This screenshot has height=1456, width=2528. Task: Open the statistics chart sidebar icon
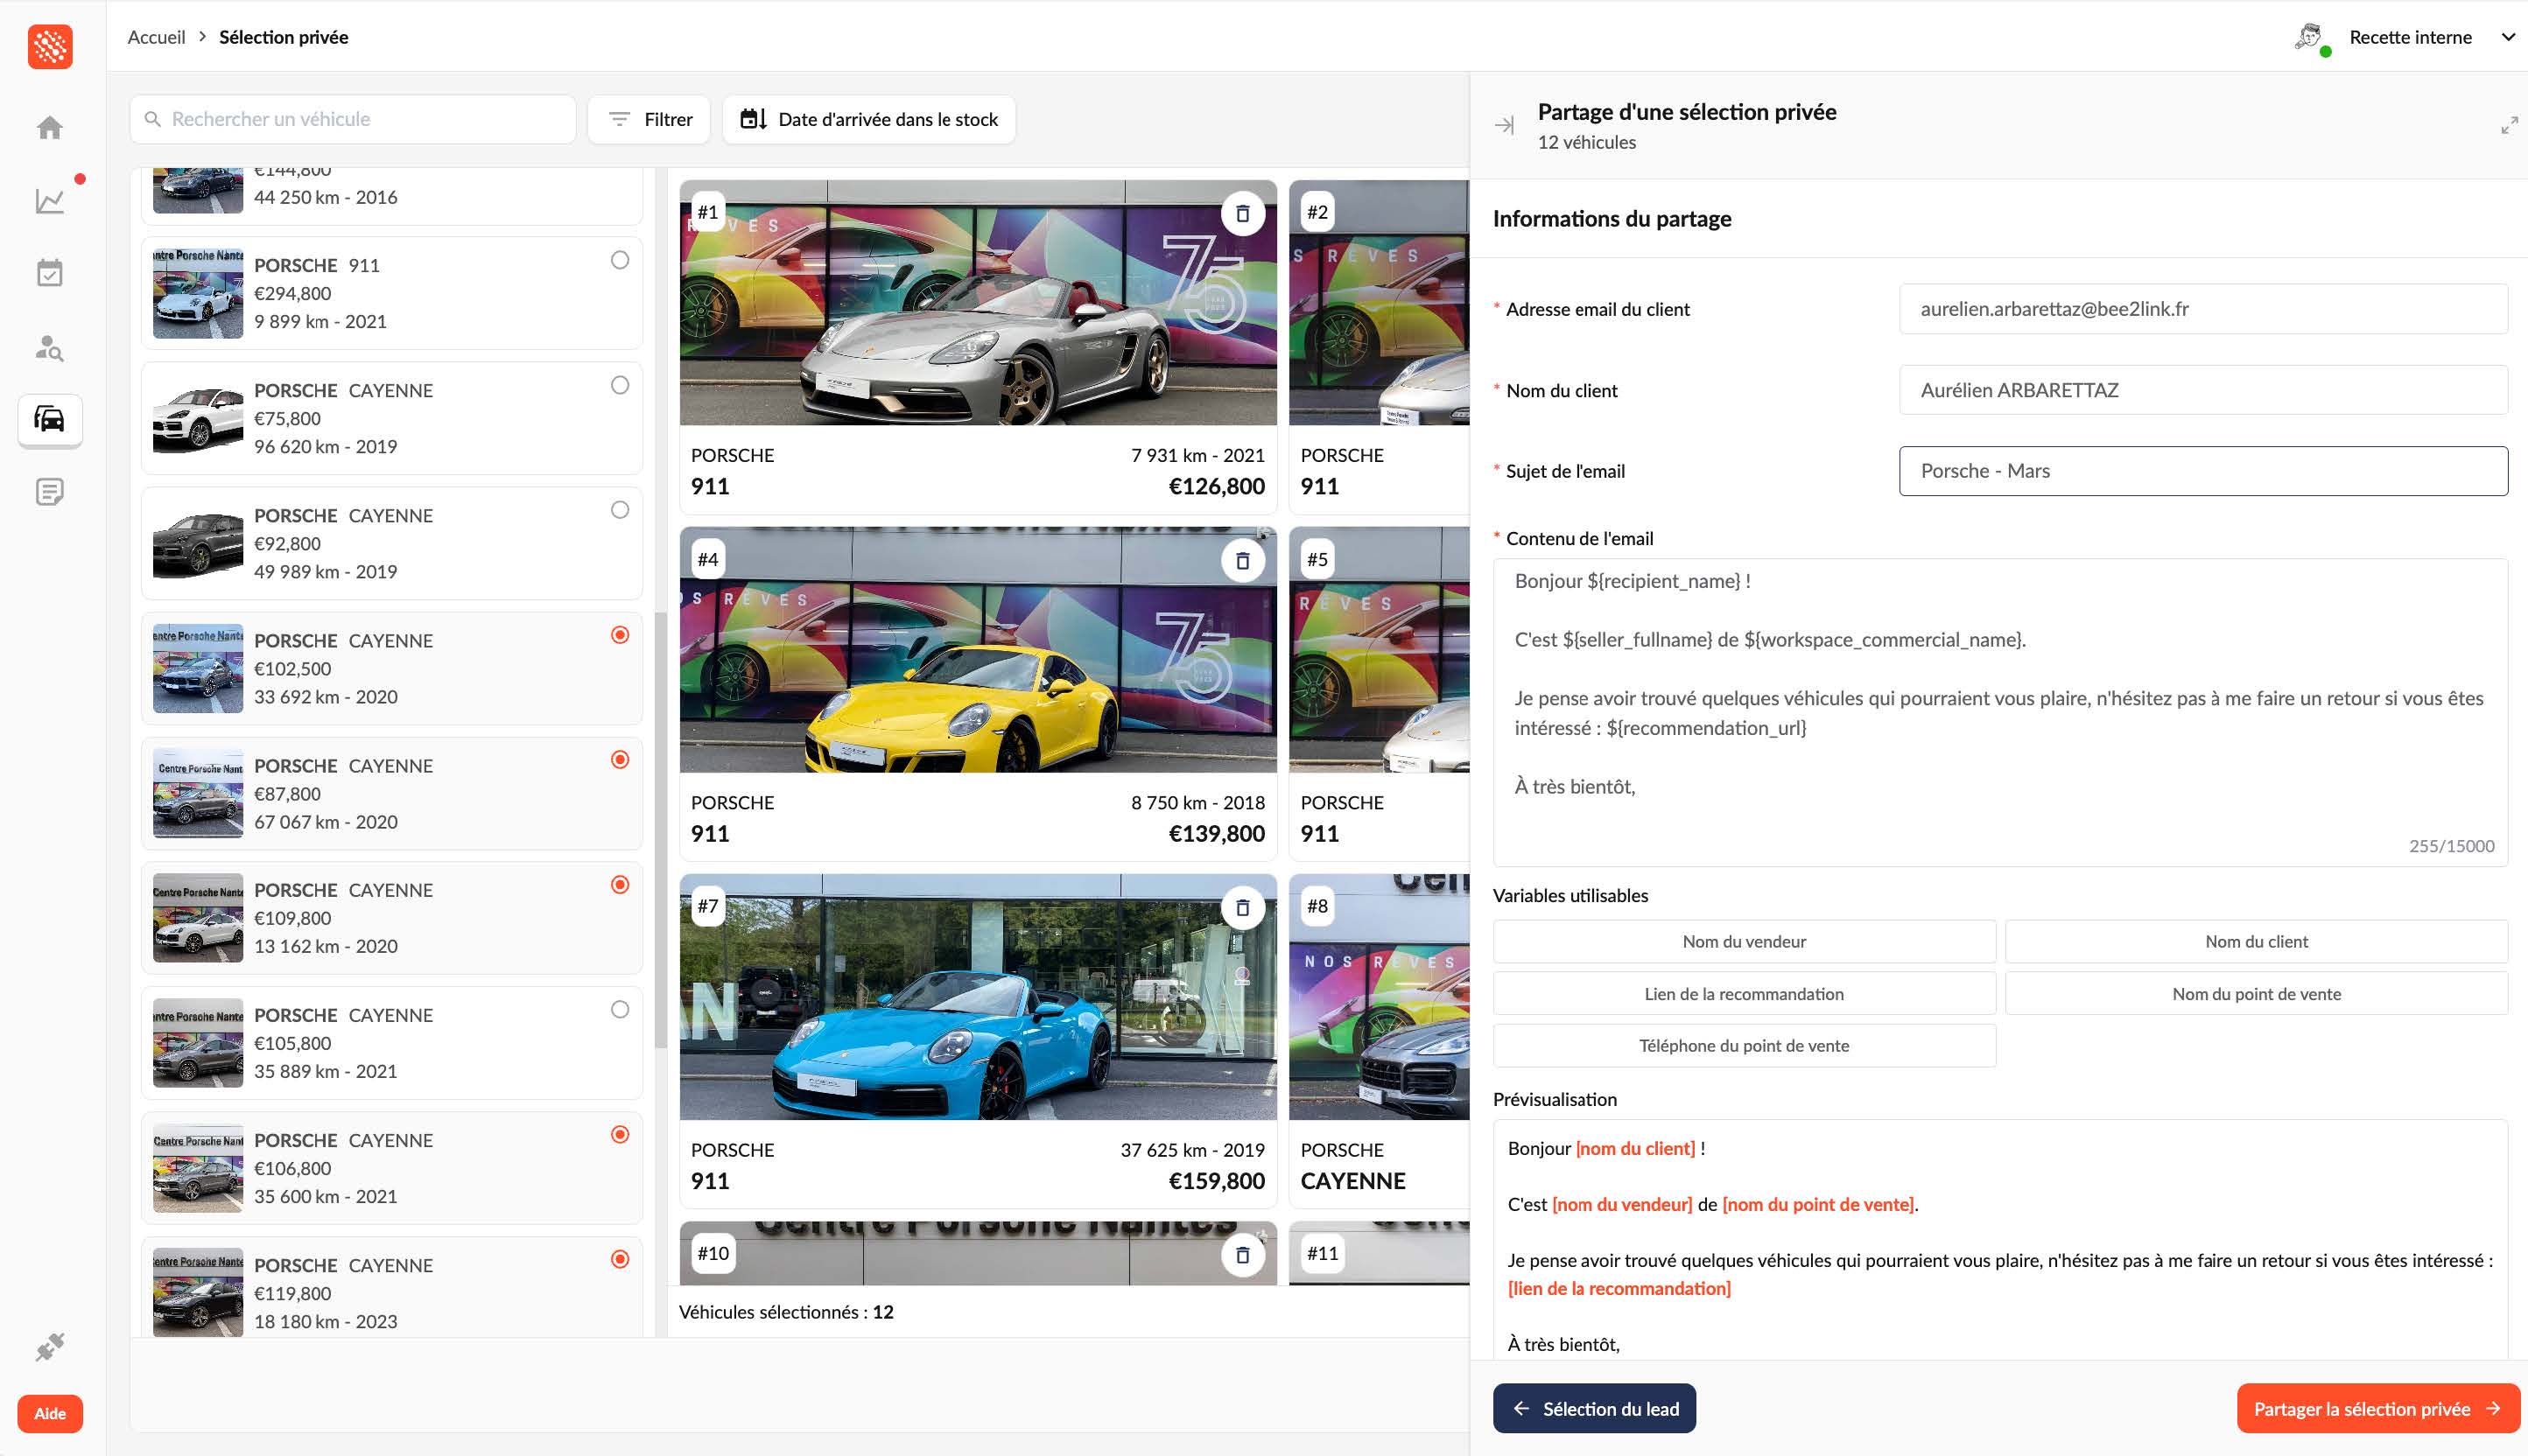[x=50, y=201]
